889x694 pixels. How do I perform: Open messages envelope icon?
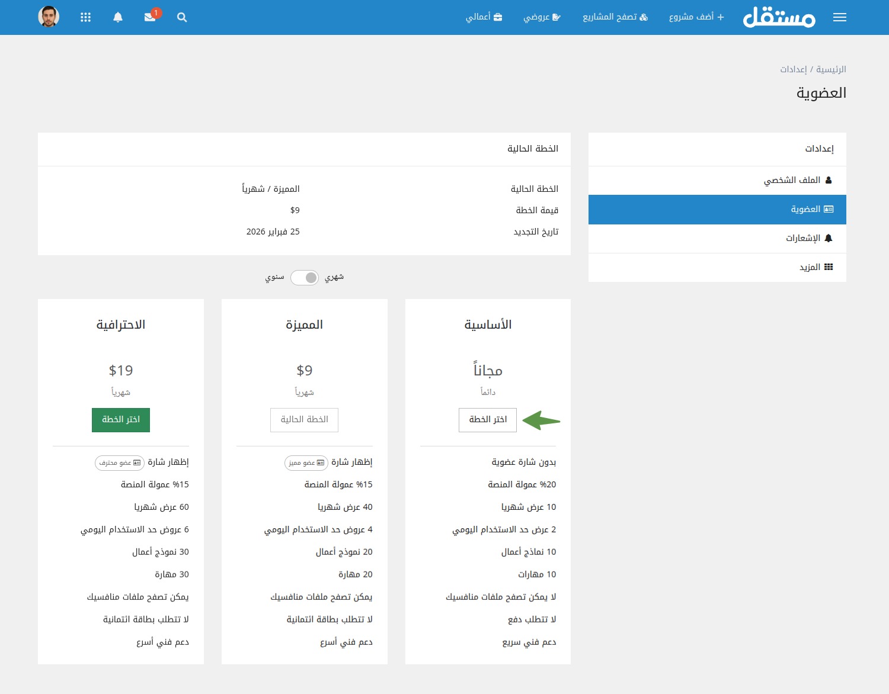[x=150, y=17]
